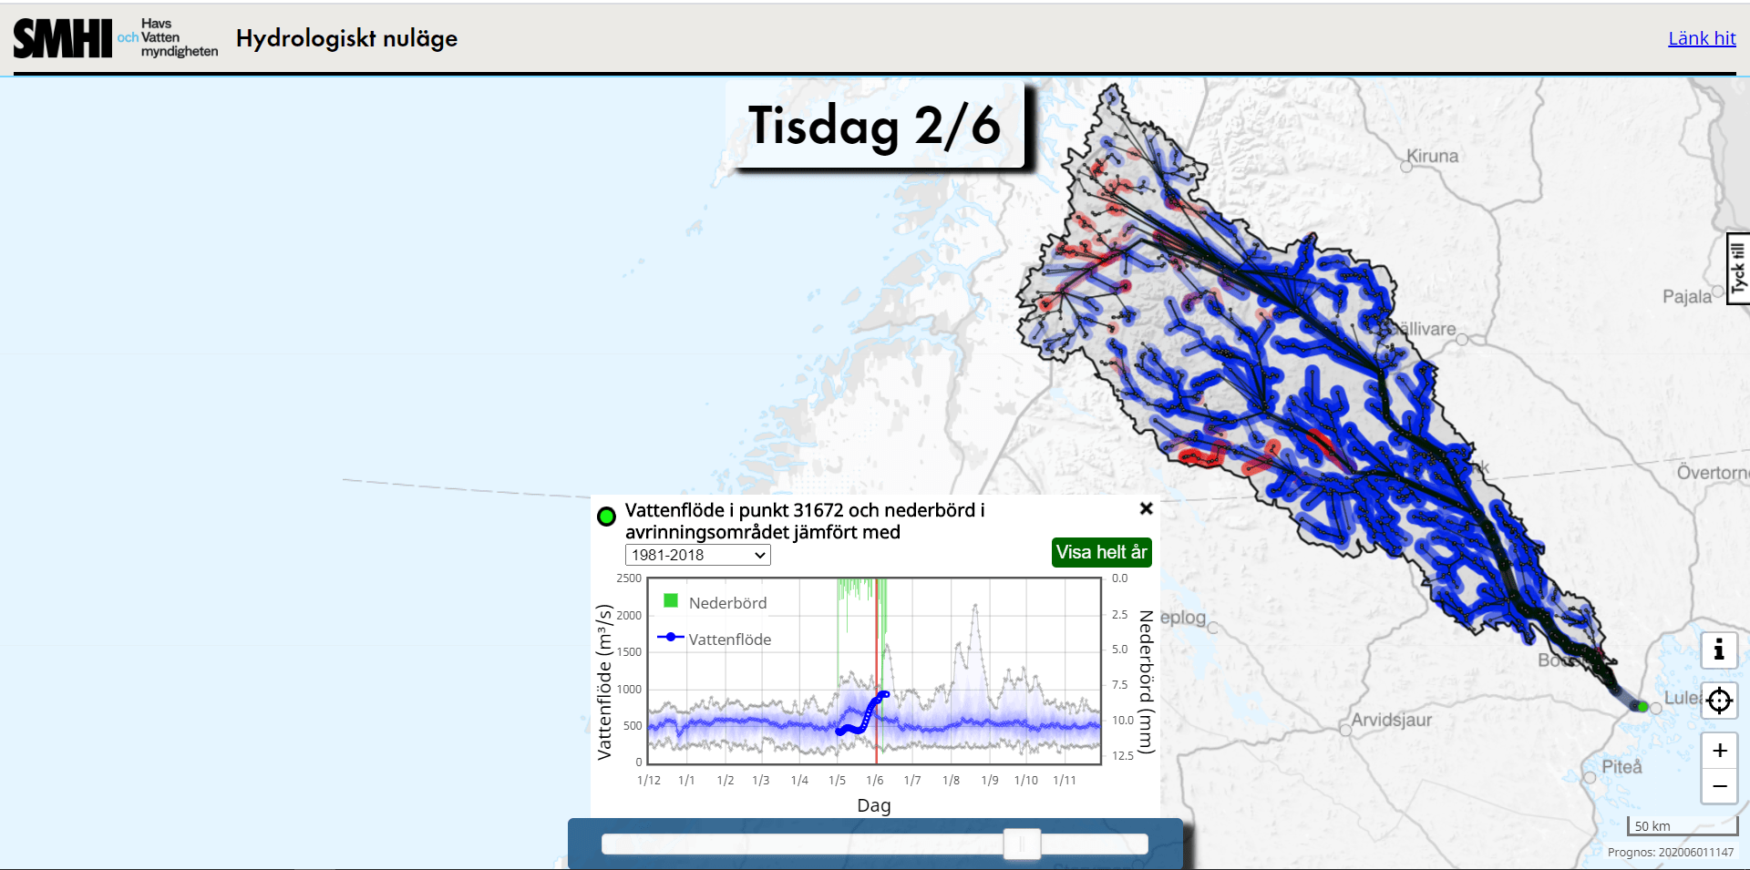Screen dimensions: 1750x870
Task: Open the Tyck till feedback tab
Action: coord(1738,268)
